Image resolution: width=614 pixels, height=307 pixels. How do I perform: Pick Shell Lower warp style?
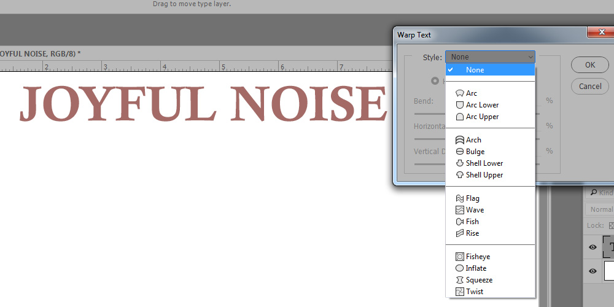click(490, 163)
